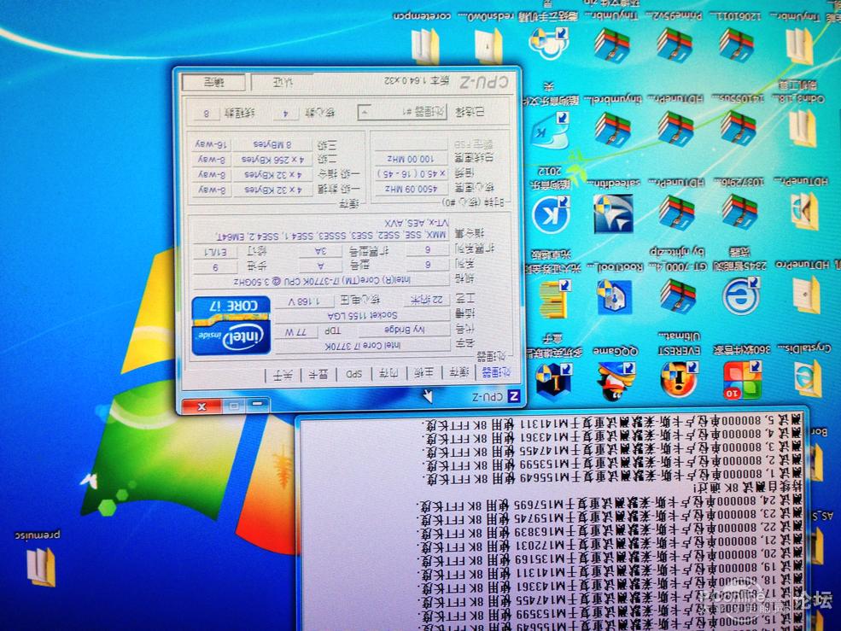Open the CrystalDis... folder icon
Screen dimensions: 841x631
[807, 379]
